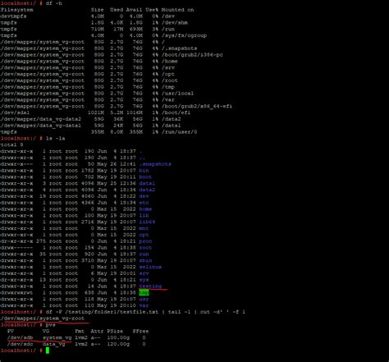Screen dimensions: 389x362
Task: Click the "df -h" command on the first line
Action: tap(54, 3)
